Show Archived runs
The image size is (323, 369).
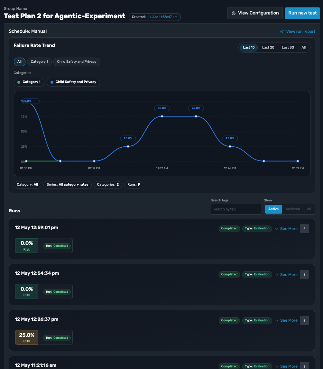point(292,209)
